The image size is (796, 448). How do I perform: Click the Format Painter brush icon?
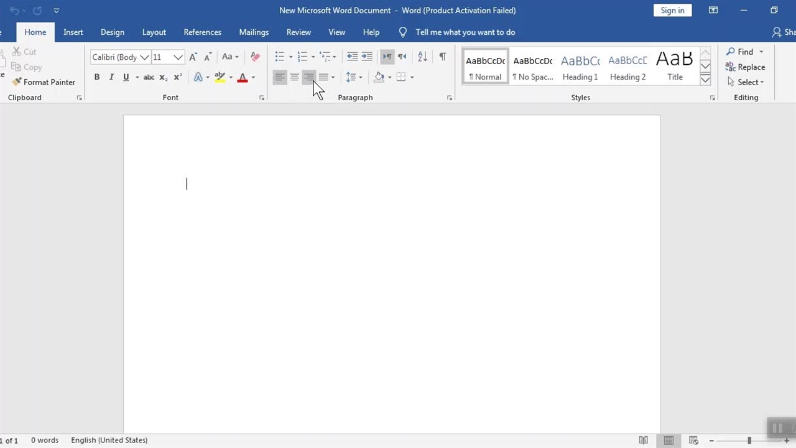click(17, 82)
